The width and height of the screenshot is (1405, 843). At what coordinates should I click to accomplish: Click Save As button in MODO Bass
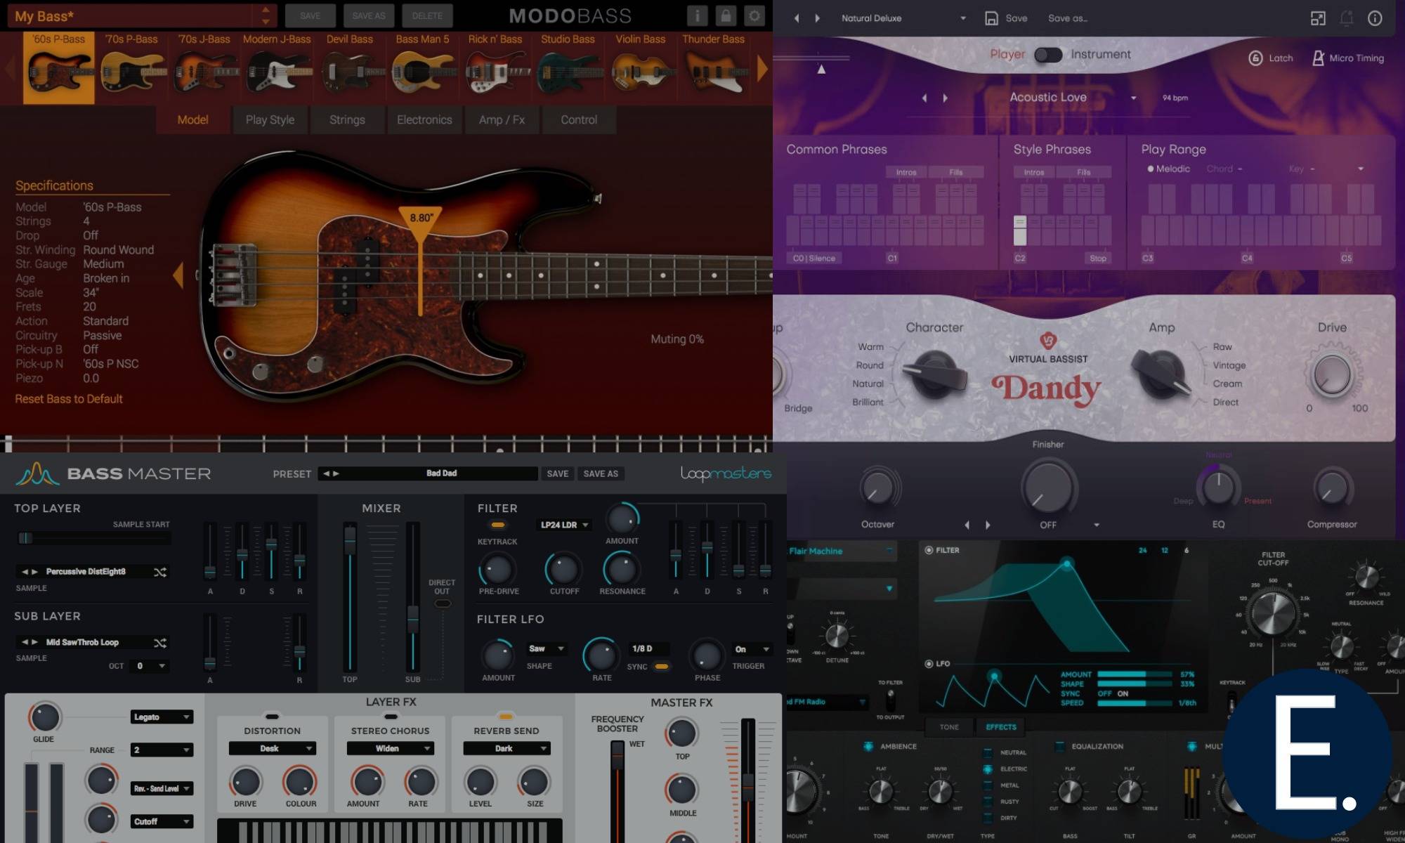pyautogui.click(x=366, y=15)
